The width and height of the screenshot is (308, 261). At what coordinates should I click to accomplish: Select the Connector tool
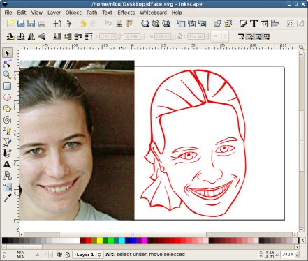click(x=7, y=176)
